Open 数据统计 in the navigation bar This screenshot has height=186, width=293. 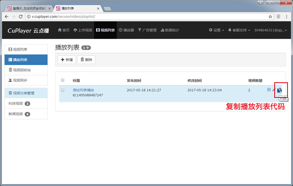point(170,30)
